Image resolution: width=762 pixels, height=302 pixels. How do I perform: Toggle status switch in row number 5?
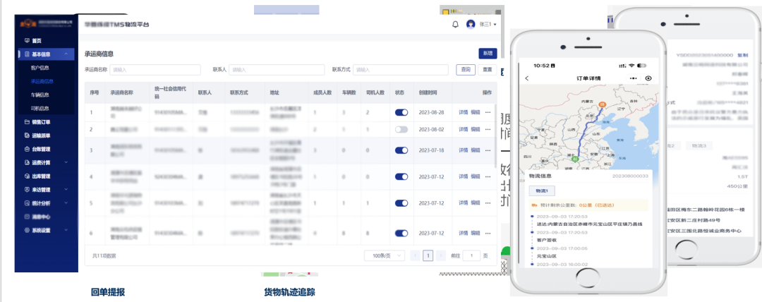click(x=401, y=203)
